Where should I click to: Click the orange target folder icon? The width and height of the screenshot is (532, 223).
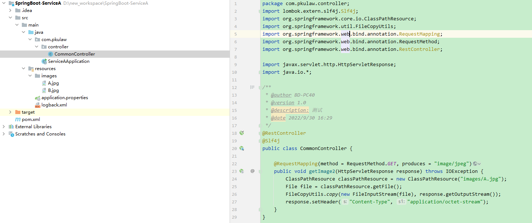[18, 112]
